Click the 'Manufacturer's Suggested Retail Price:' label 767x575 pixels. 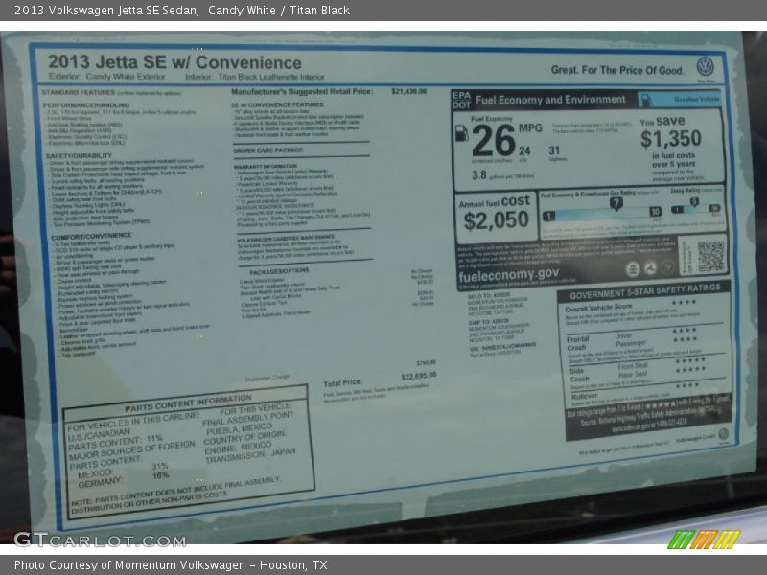302,91
